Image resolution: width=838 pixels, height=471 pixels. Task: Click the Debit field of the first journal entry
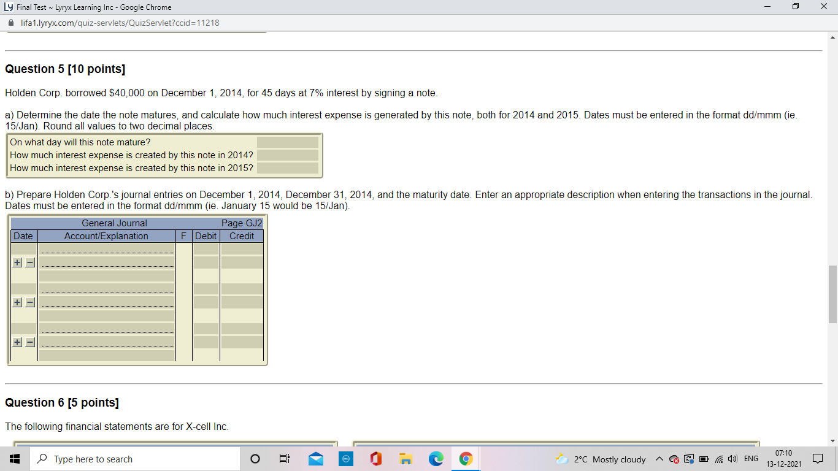point(206,248)
